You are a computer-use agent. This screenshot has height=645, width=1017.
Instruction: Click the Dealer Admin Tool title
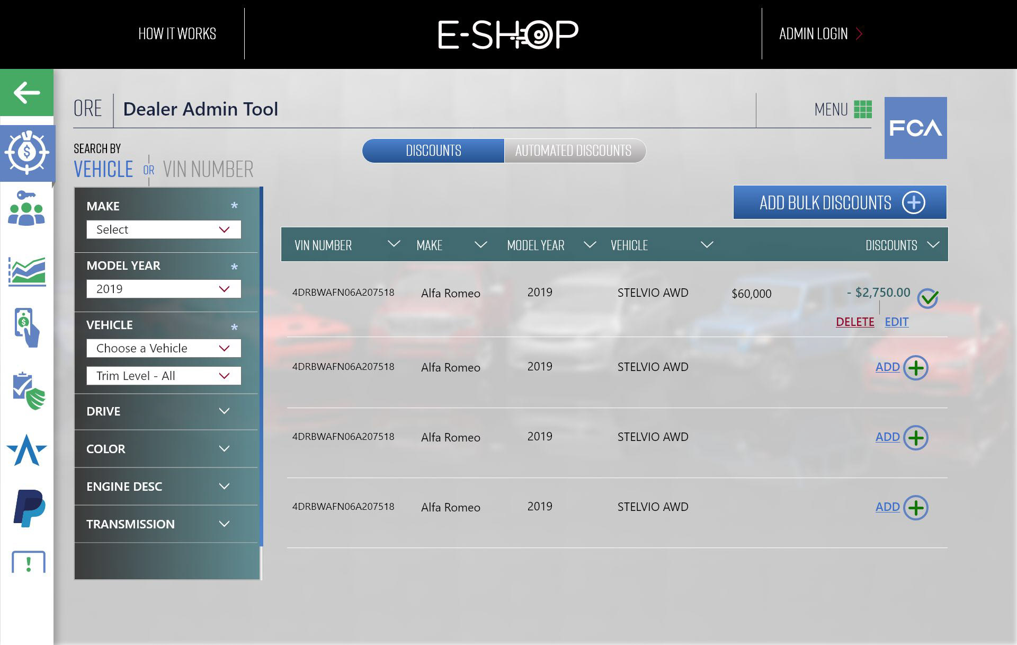click(x=200, y=109)
